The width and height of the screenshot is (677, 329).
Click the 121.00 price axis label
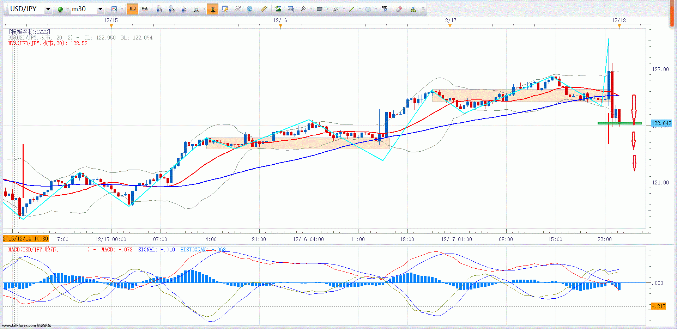coord(660,182)
